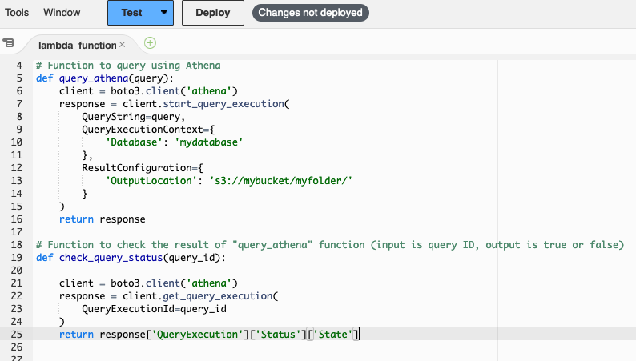The image size is (636, 361).
Task: Click the query_athena function name
Action: click(94, 78)
